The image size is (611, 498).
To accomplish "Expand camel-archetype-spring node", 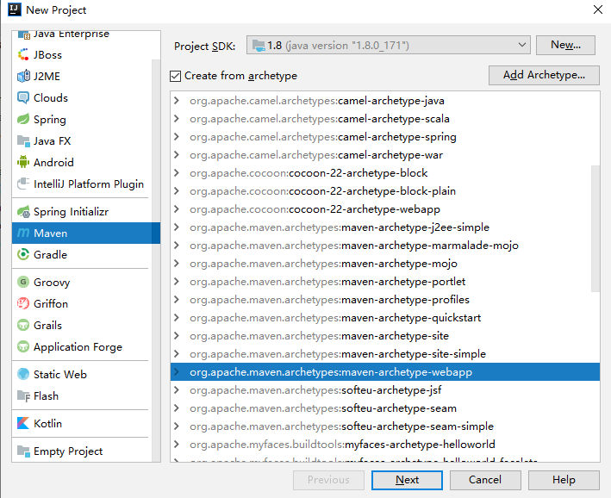I will [x=177, y=137].
